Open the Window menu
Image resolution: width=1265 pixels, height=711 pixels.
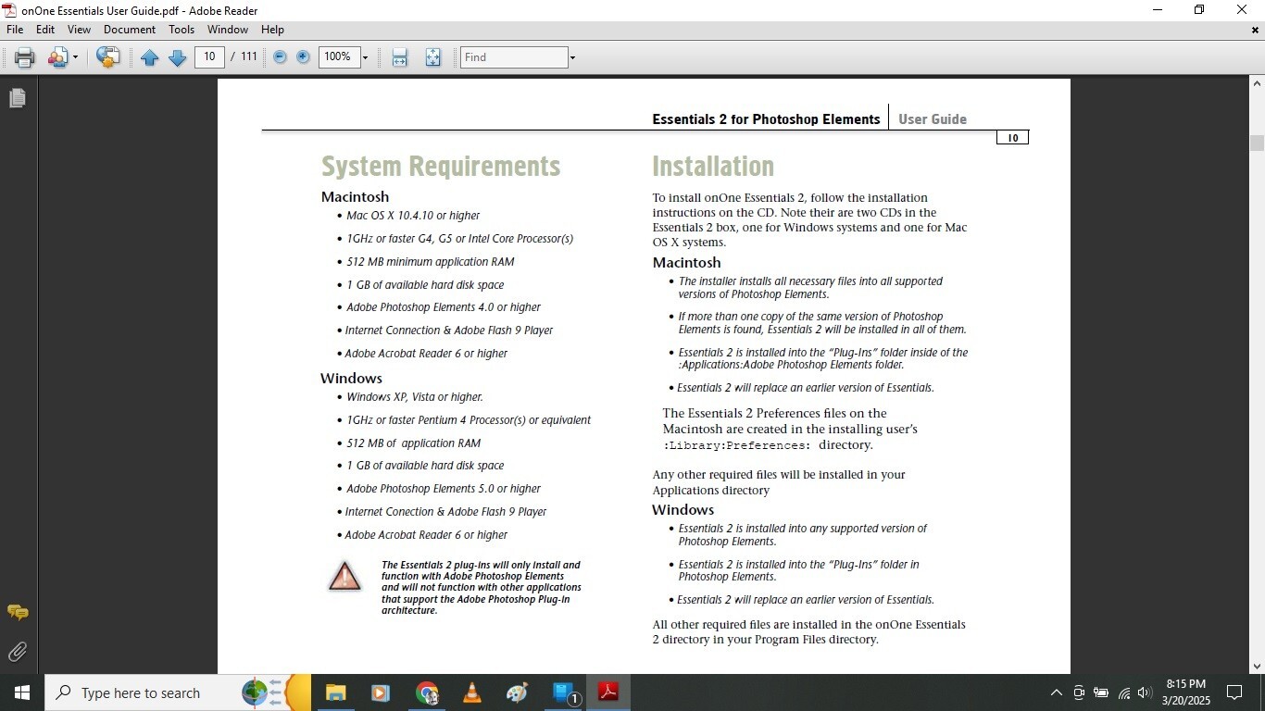[227, 30]
